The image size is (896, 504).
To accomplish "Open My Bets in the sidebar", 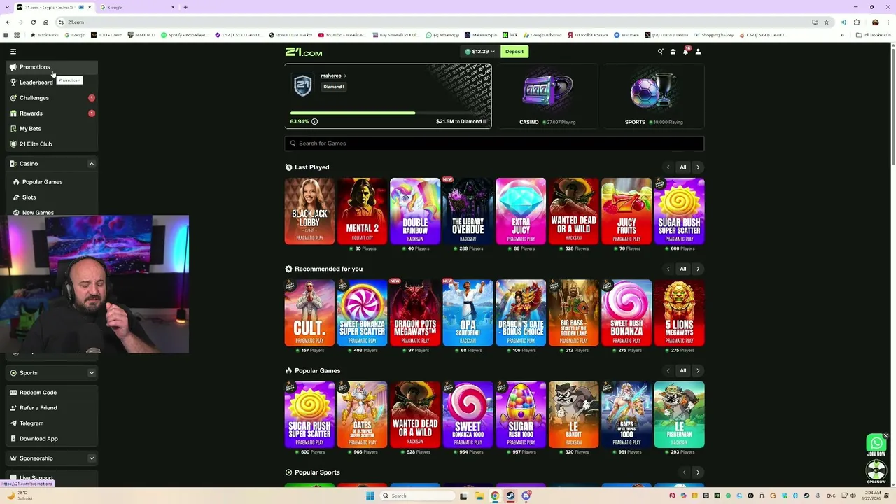I will click(52, 129).
